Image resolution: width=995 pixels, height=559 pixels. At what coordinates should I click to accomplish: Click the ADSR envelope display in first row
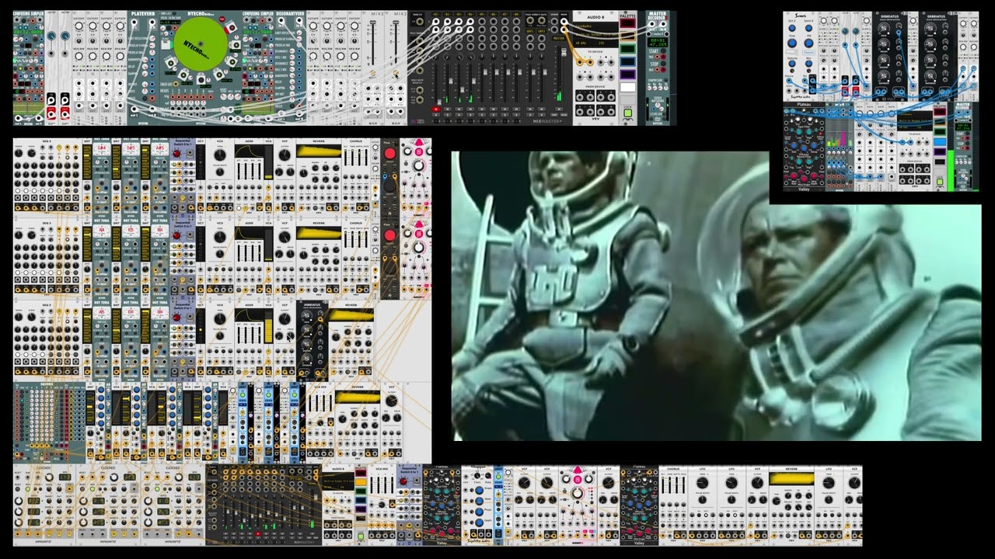pos(249,151)
